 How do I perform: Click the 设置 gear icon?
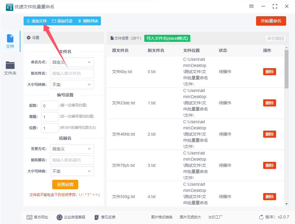[x=29, y=38]
